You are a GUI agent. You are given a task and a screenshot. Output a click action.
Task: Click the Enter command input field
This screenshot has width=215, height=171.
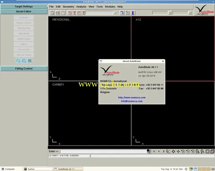tap(103, 151)
